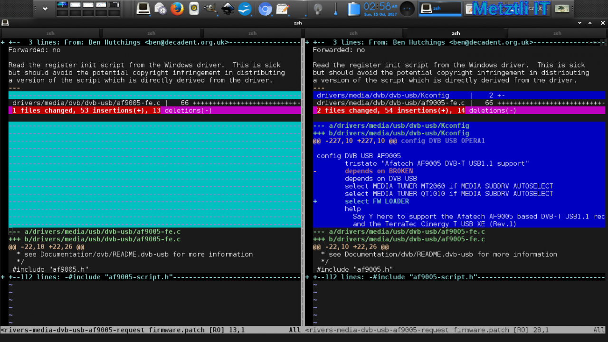Switch to the second zsh terminal tab

point(152,33)
